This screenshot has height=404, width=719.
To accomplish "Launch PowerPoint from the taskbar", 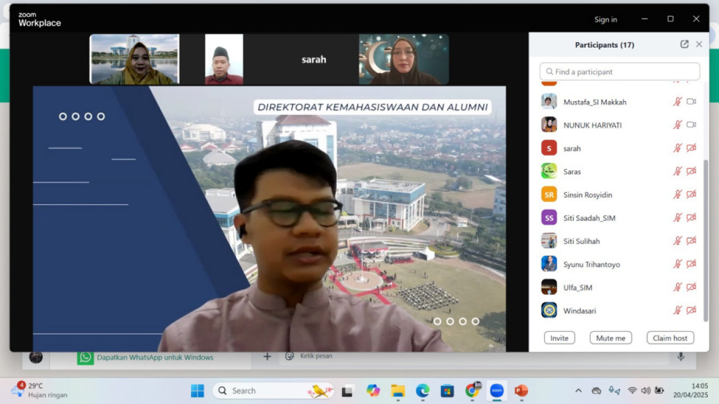I will click(521, 390).
